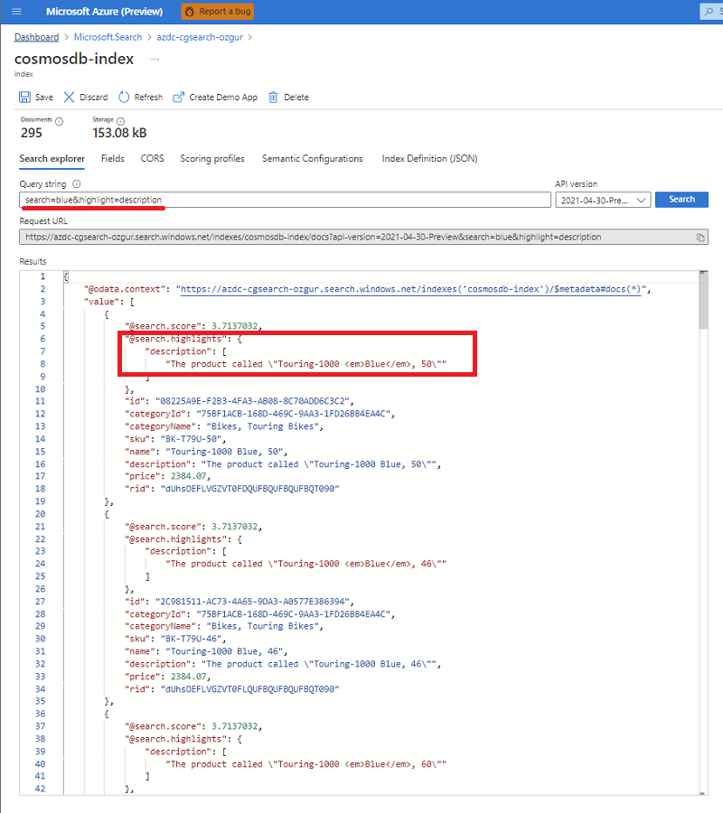Expand the Azure portal hamburger menu
723x813 pixels.
16,11
